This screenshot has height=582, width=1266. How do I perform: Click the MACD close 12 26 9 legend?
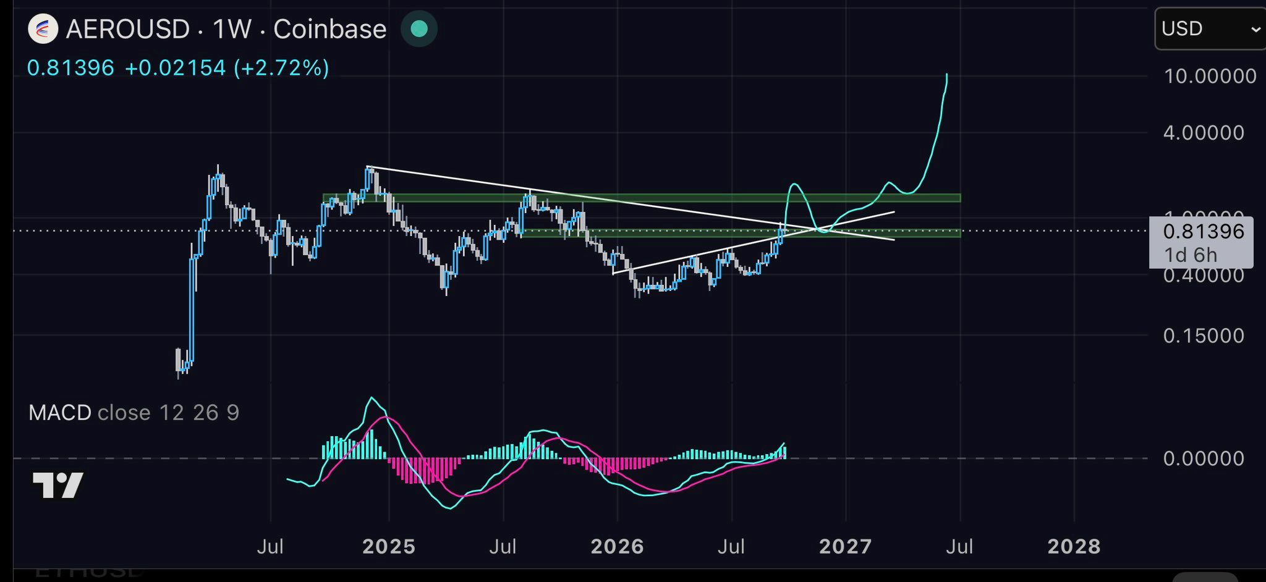134,413
